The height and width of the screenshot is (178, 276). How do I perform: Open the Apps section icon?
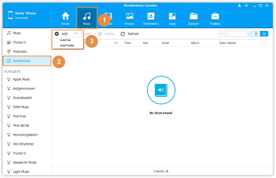[x=172, y=16]
